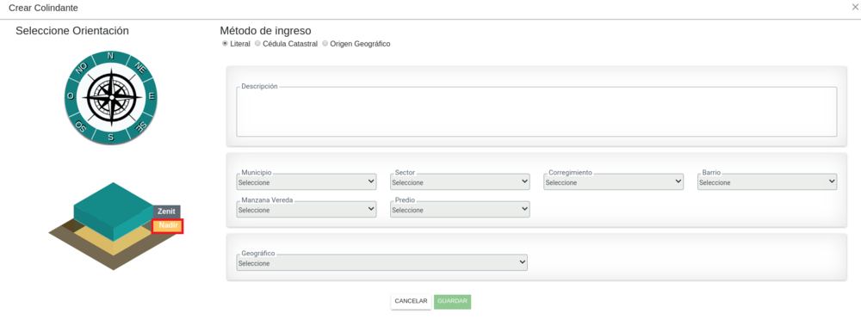This screenshot has height=319, width=861.
Task: Select the E direction on the compass
Action: (152, 97)
